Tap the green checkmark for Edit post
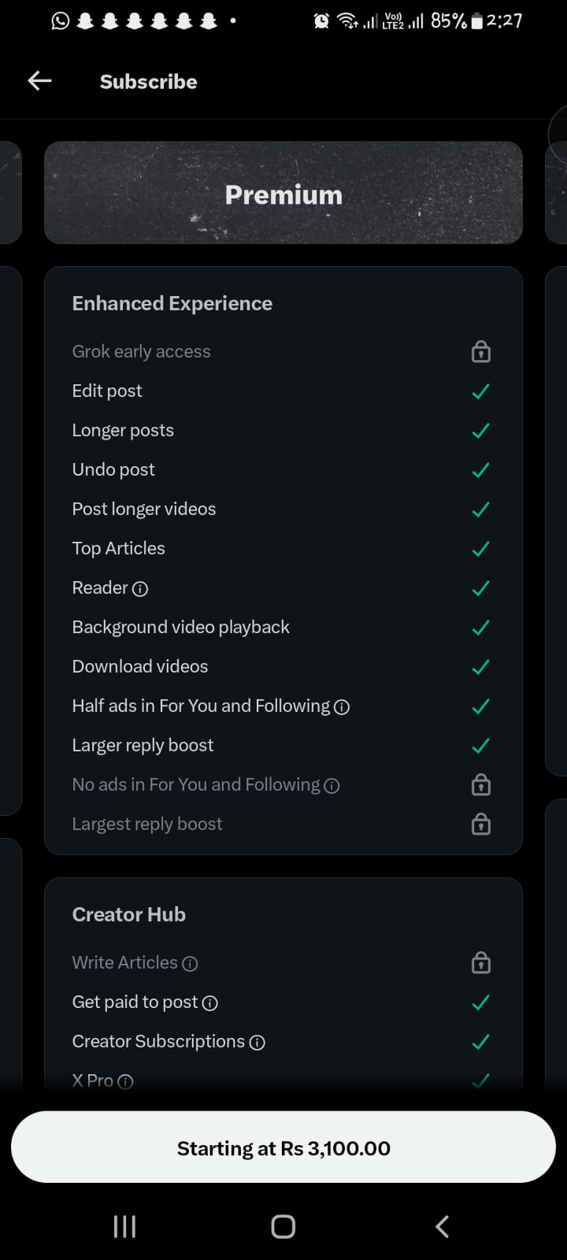Screen dimensions: 567x1260 click(x=480, y=391)
